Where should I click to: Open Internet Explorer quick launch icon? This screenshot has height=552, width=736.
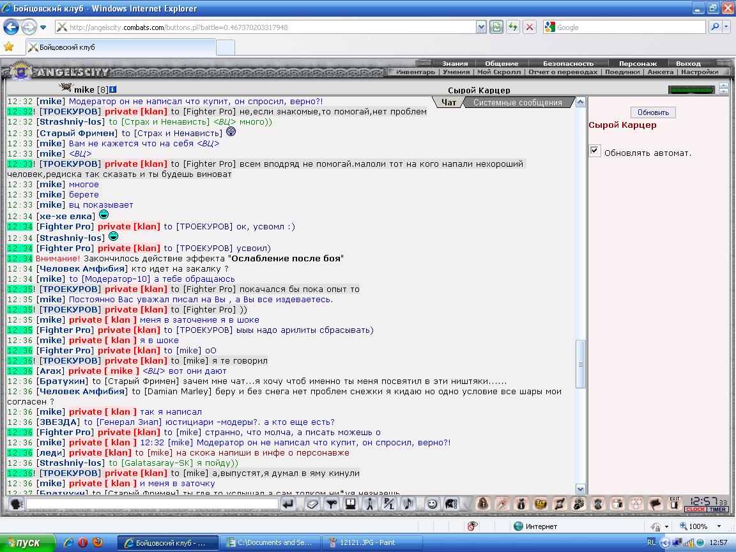[68, 542]
